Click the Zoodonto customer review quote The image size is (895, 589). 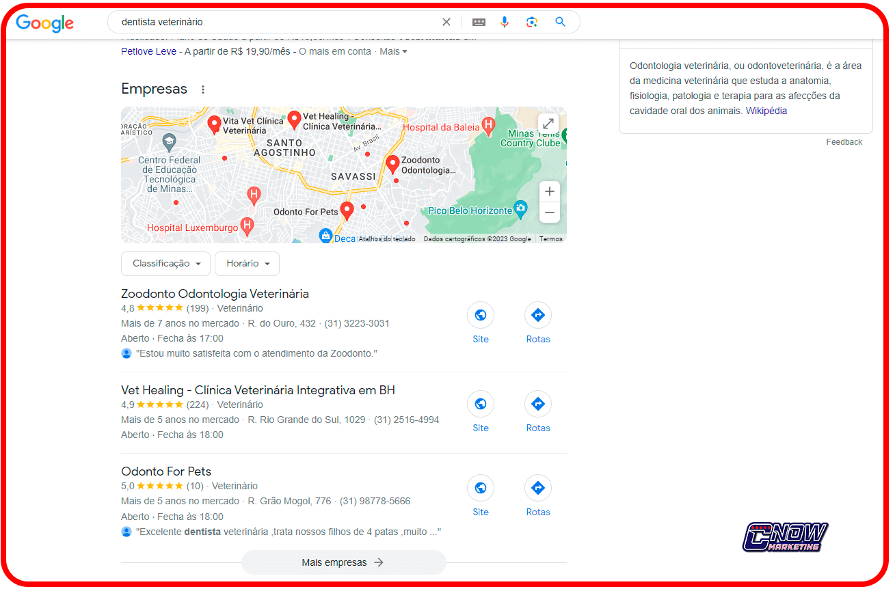coord(256,353)
